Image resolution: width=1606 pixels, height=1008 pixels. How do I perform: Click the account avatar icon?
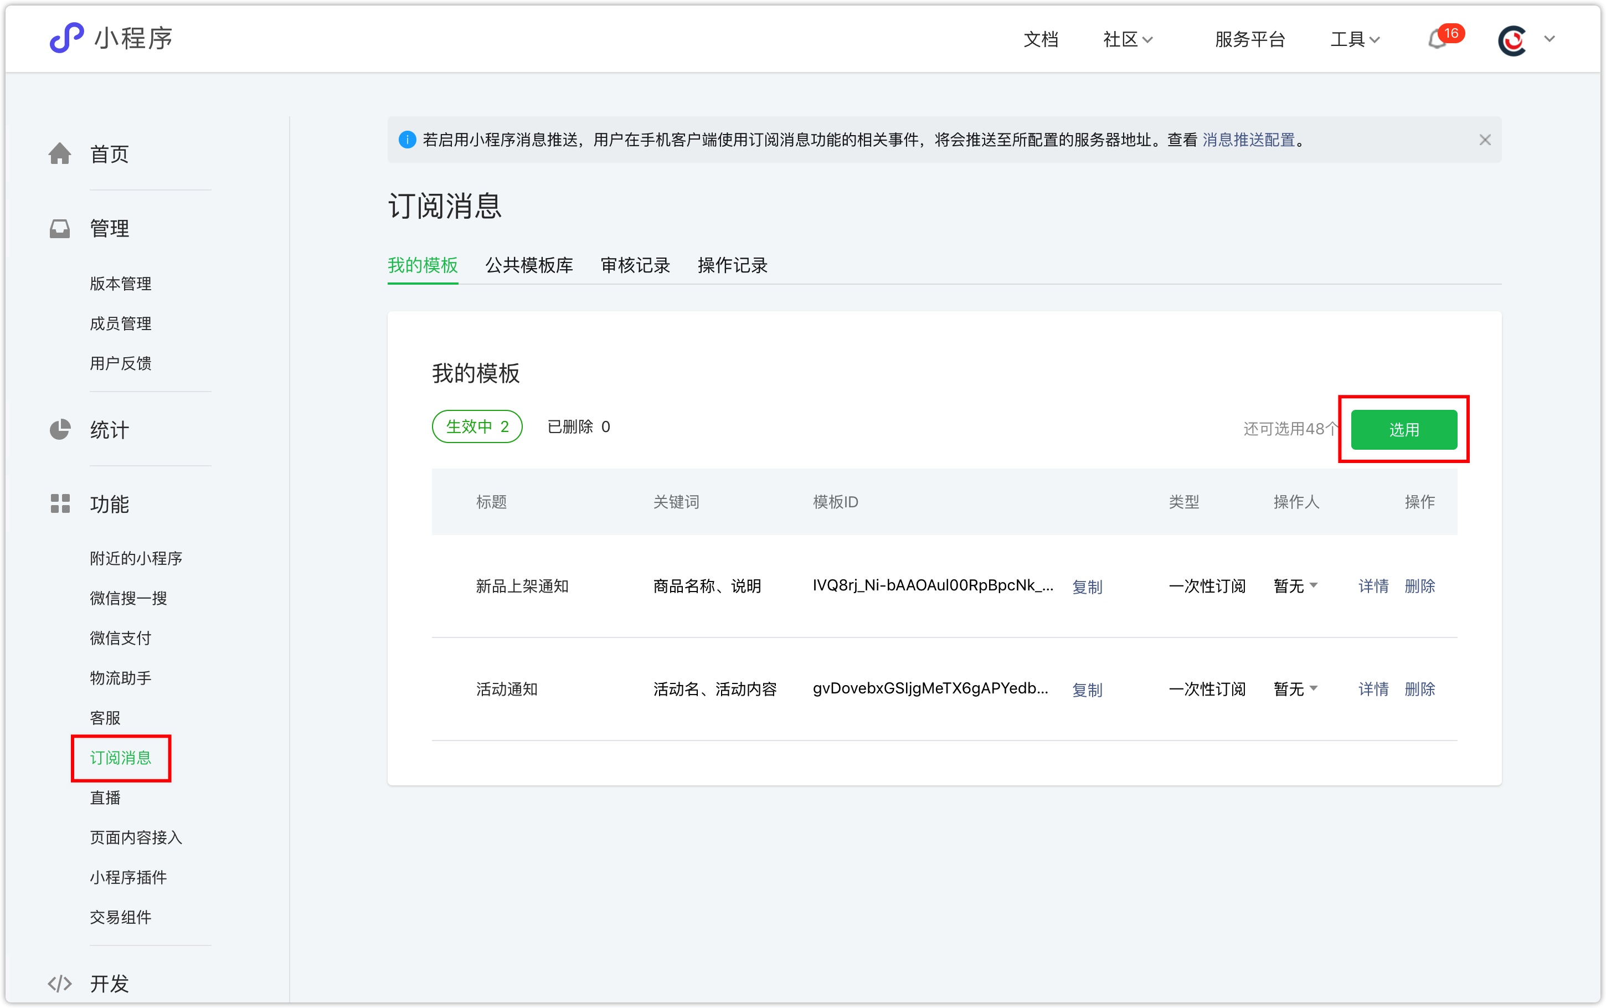coord(1512,40)
